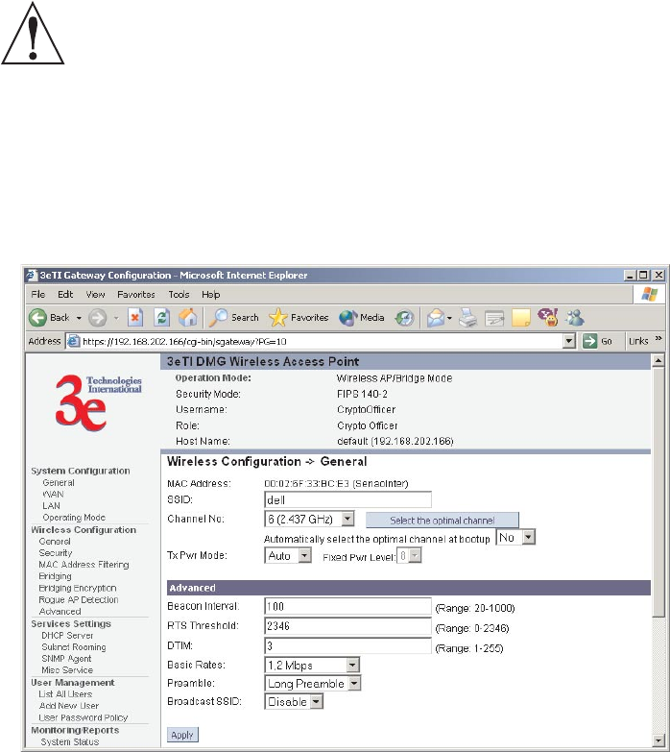670x752 pixels.
Task: Click the Forward arrow icon
Action: (98, 318)
